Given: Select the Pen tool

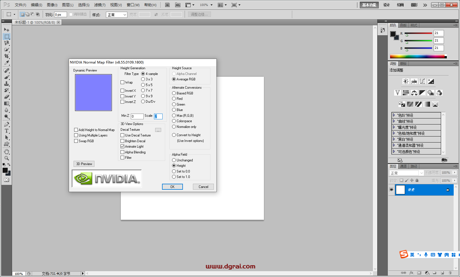Looking at the screenshot, I should coord(7,124).
